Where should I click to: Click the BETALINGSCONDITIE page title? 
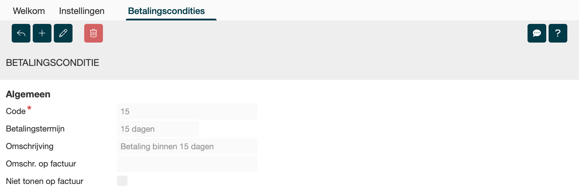(53, 63)
